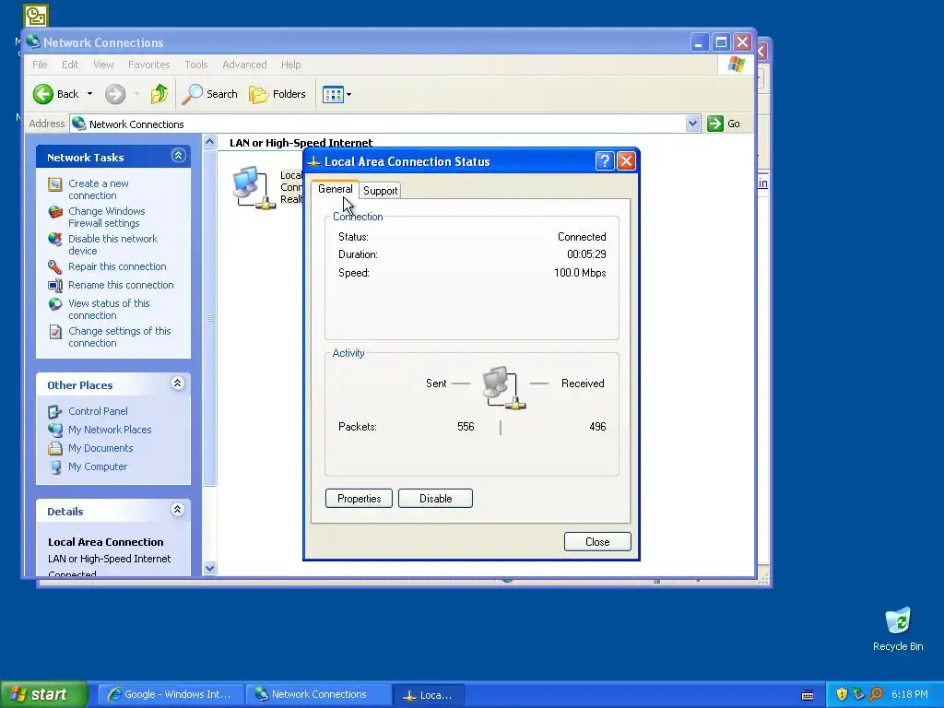The height and width of the screenshot is (708, 944).
Task: Open Back history dropdown arrow
Action: tap(89, 94)
